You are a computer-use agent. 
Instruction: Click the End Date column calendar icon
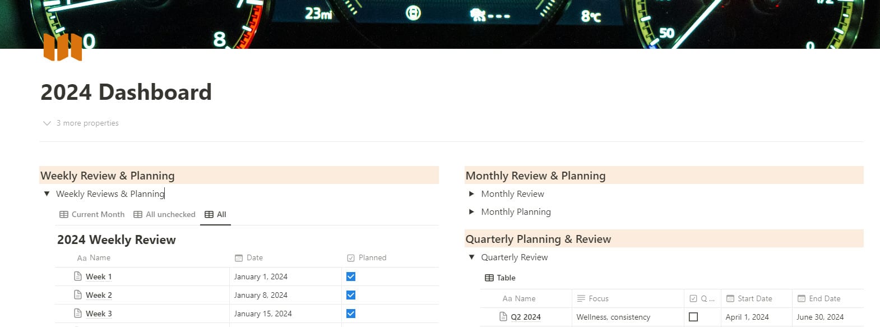point(802,299)
